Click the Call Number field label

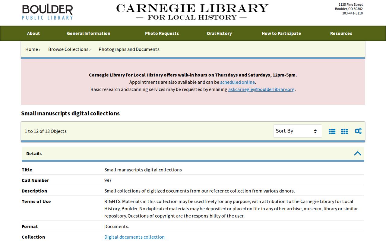35,180
